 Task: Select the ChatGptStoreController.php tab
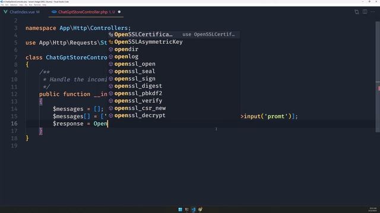[x=86, y=12]
